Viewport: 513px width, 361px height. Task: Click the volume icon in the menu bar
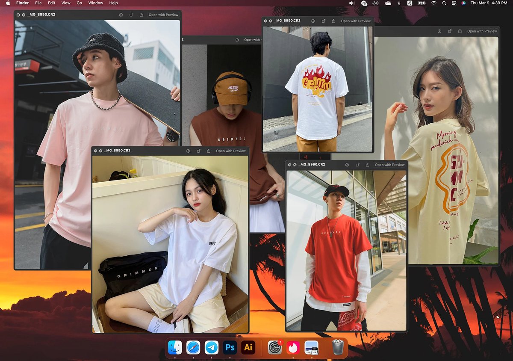(352, 3)
